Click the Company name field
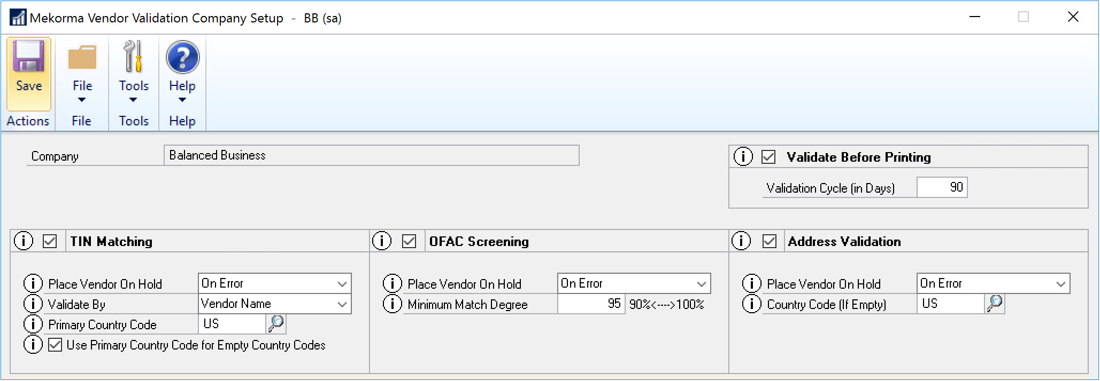1100x381 pixels. 371,155
